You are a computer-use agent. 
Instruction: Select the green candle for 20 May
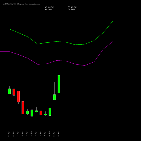pos(50,112)
